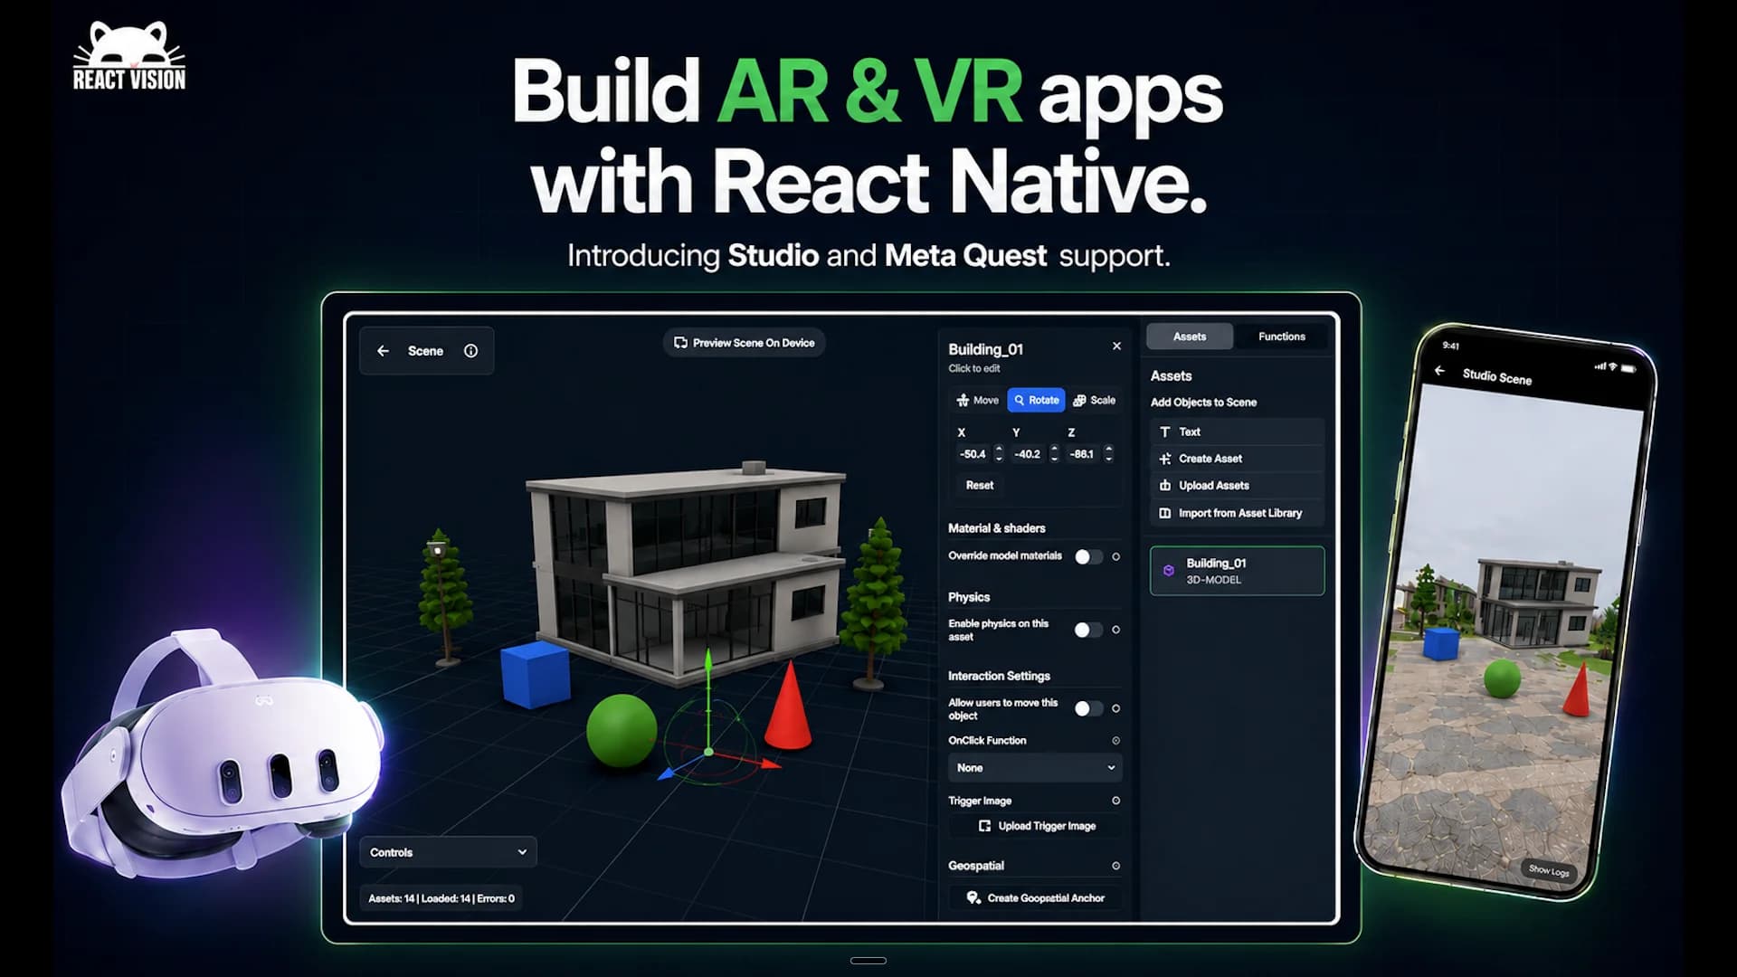
Task: Click the back arrow beside Scene
Action: pyautogui.click(x=383, y=351)
